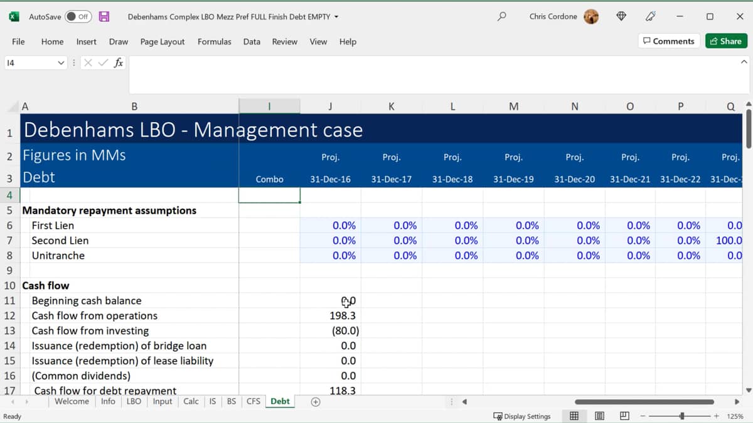This screenshot has width=753, height=423.
Task: Click the green Share button
Action: pyautogui.click(x=726, y=41)
